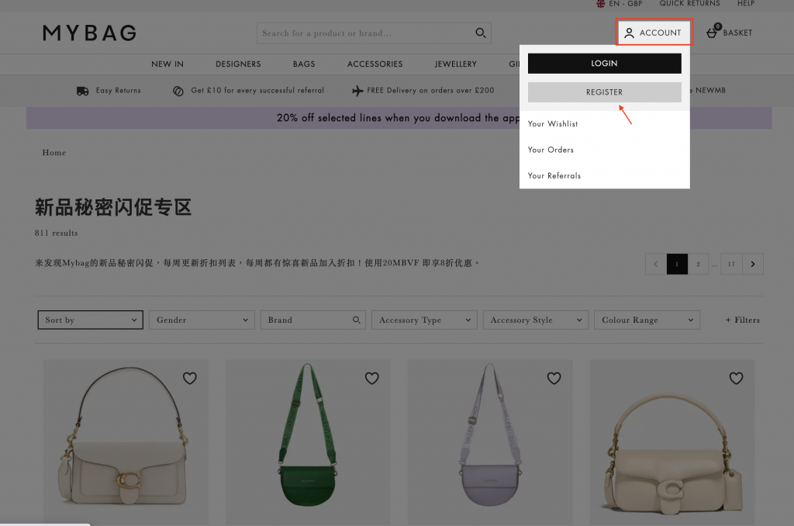Click the Account person icon

[x=630, y=33]
